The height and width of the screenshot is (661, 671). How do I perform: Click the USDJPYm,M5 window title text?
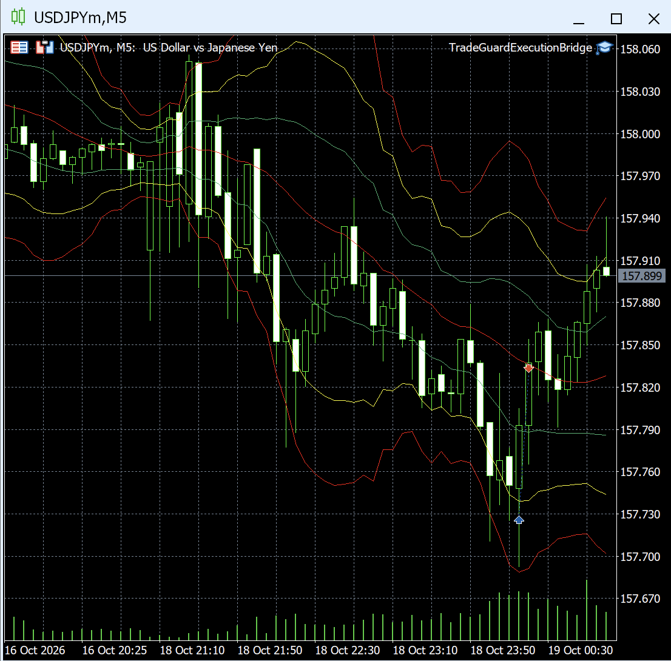tap(81, 18)
